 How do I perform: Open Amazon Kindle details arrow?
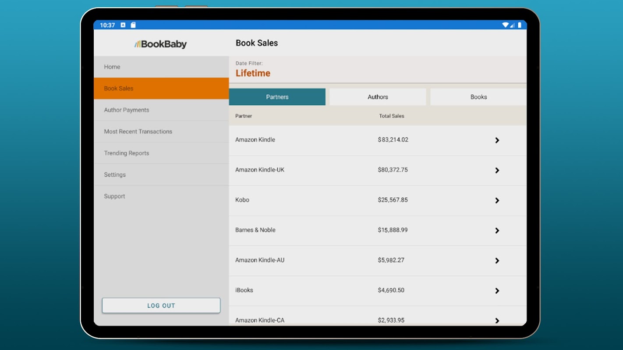click(x=497, y=140)
